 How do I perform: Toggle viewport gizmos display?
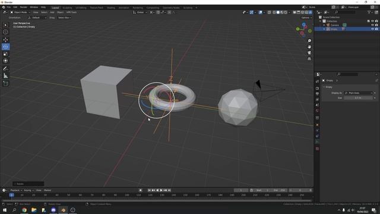point(251,12)
